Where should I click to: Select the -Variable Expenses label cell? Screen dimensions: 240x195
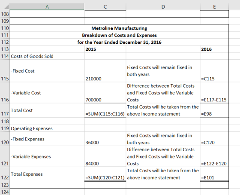click(x=47, y=156)
